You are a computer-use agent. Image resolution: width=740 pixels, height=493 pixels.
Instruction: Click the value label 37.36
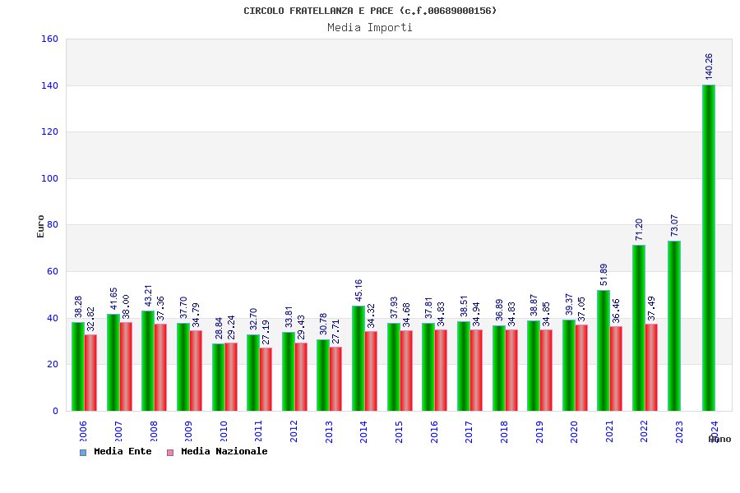(x=160, y=309)
